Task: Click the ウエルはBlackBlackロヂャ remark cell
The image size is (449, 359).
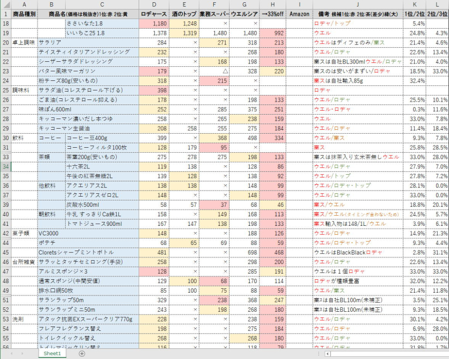Action: [358, 252]
